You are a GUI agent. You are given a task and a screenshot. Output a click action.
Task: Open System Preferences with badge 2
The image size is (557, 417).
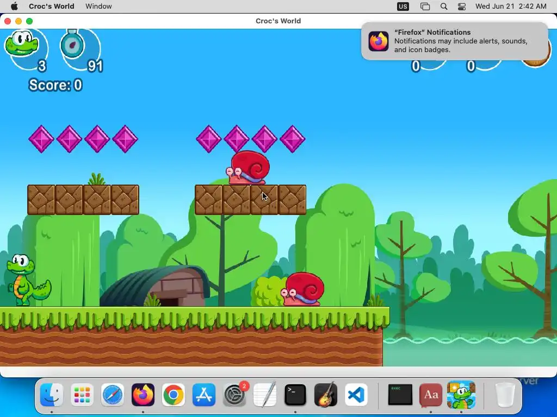(234, 394)
